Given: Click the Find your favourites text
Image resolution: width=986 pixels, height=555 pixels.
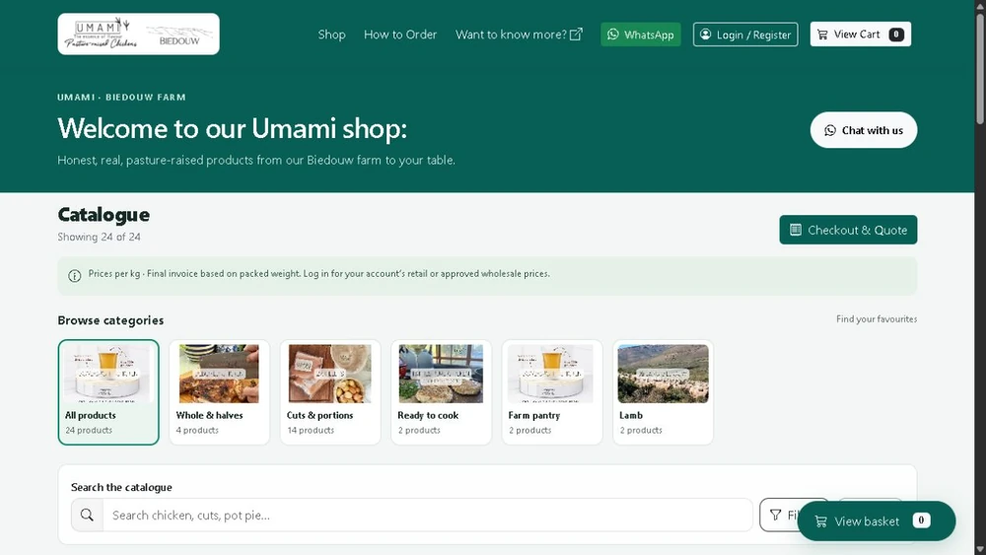Looking at the screenshot, I should 876,319.
